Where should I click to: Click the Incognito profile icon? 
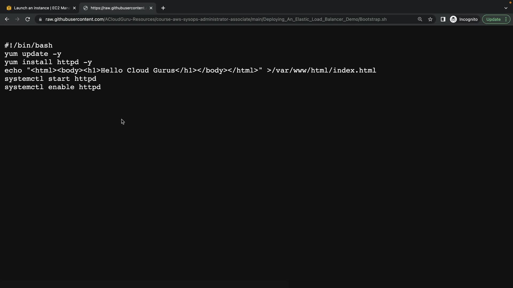[x=453, y=19]
